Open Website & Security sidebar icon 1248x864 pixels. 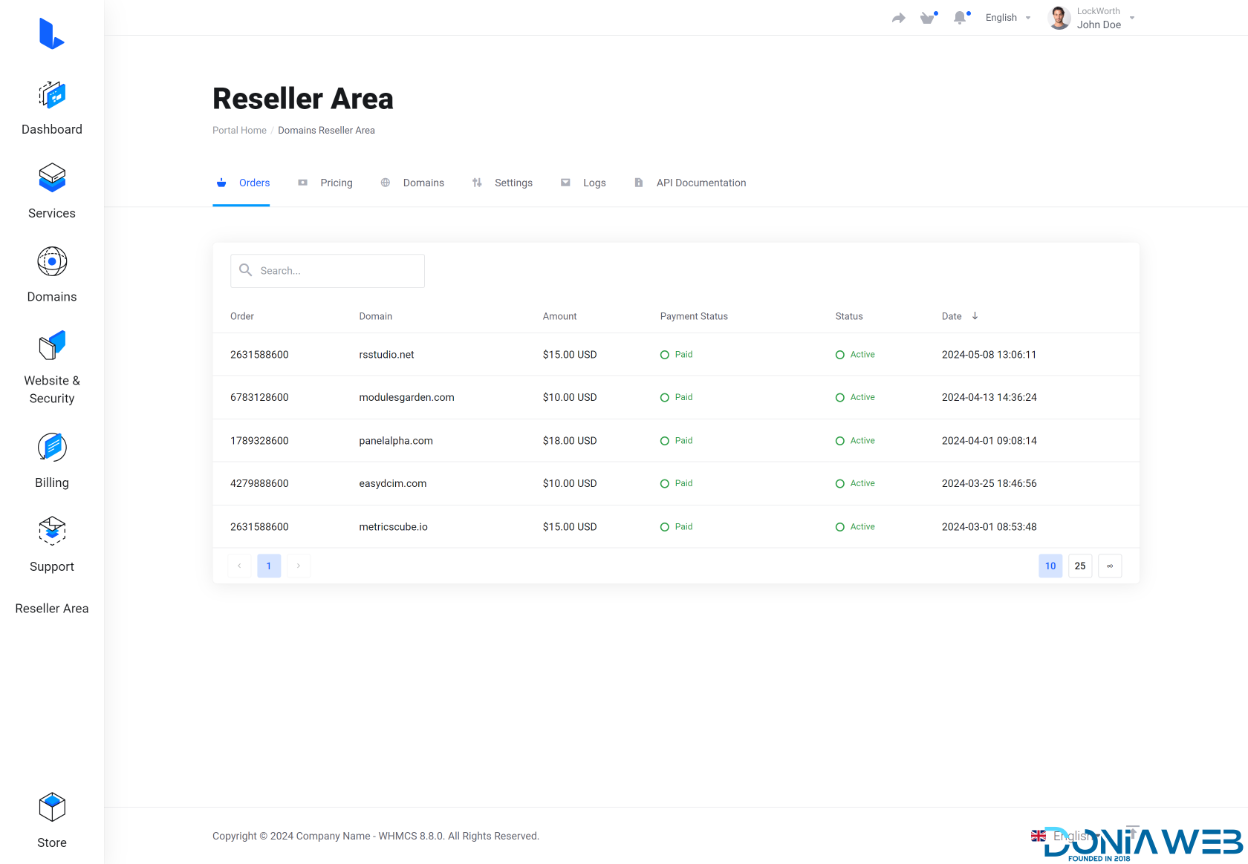pyautogui.click(x=52, y=345)
